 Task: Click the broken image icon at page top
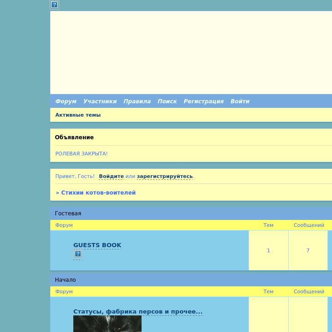54,5
